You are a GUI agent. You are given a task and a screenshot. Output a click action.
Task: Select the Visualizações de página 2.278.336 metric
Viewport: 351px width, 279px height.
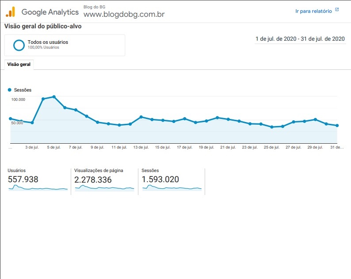[x=104, y=181]
